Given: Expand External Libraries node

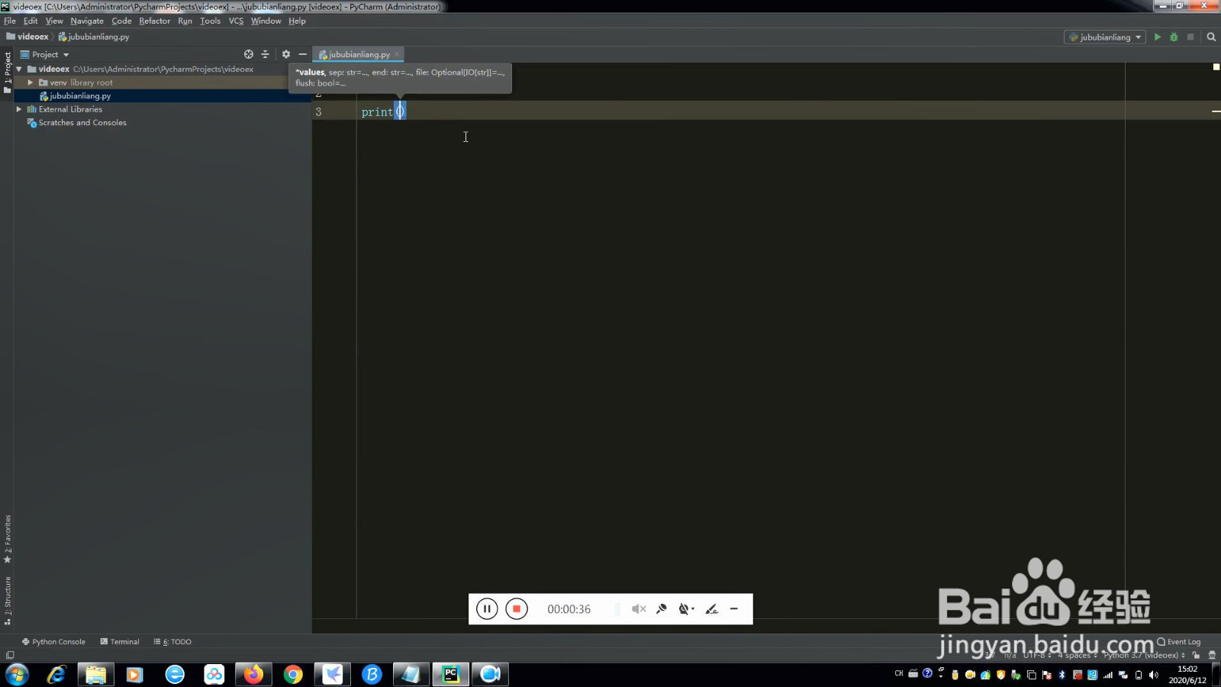Looking at the screenshot, I should [19, 109].
